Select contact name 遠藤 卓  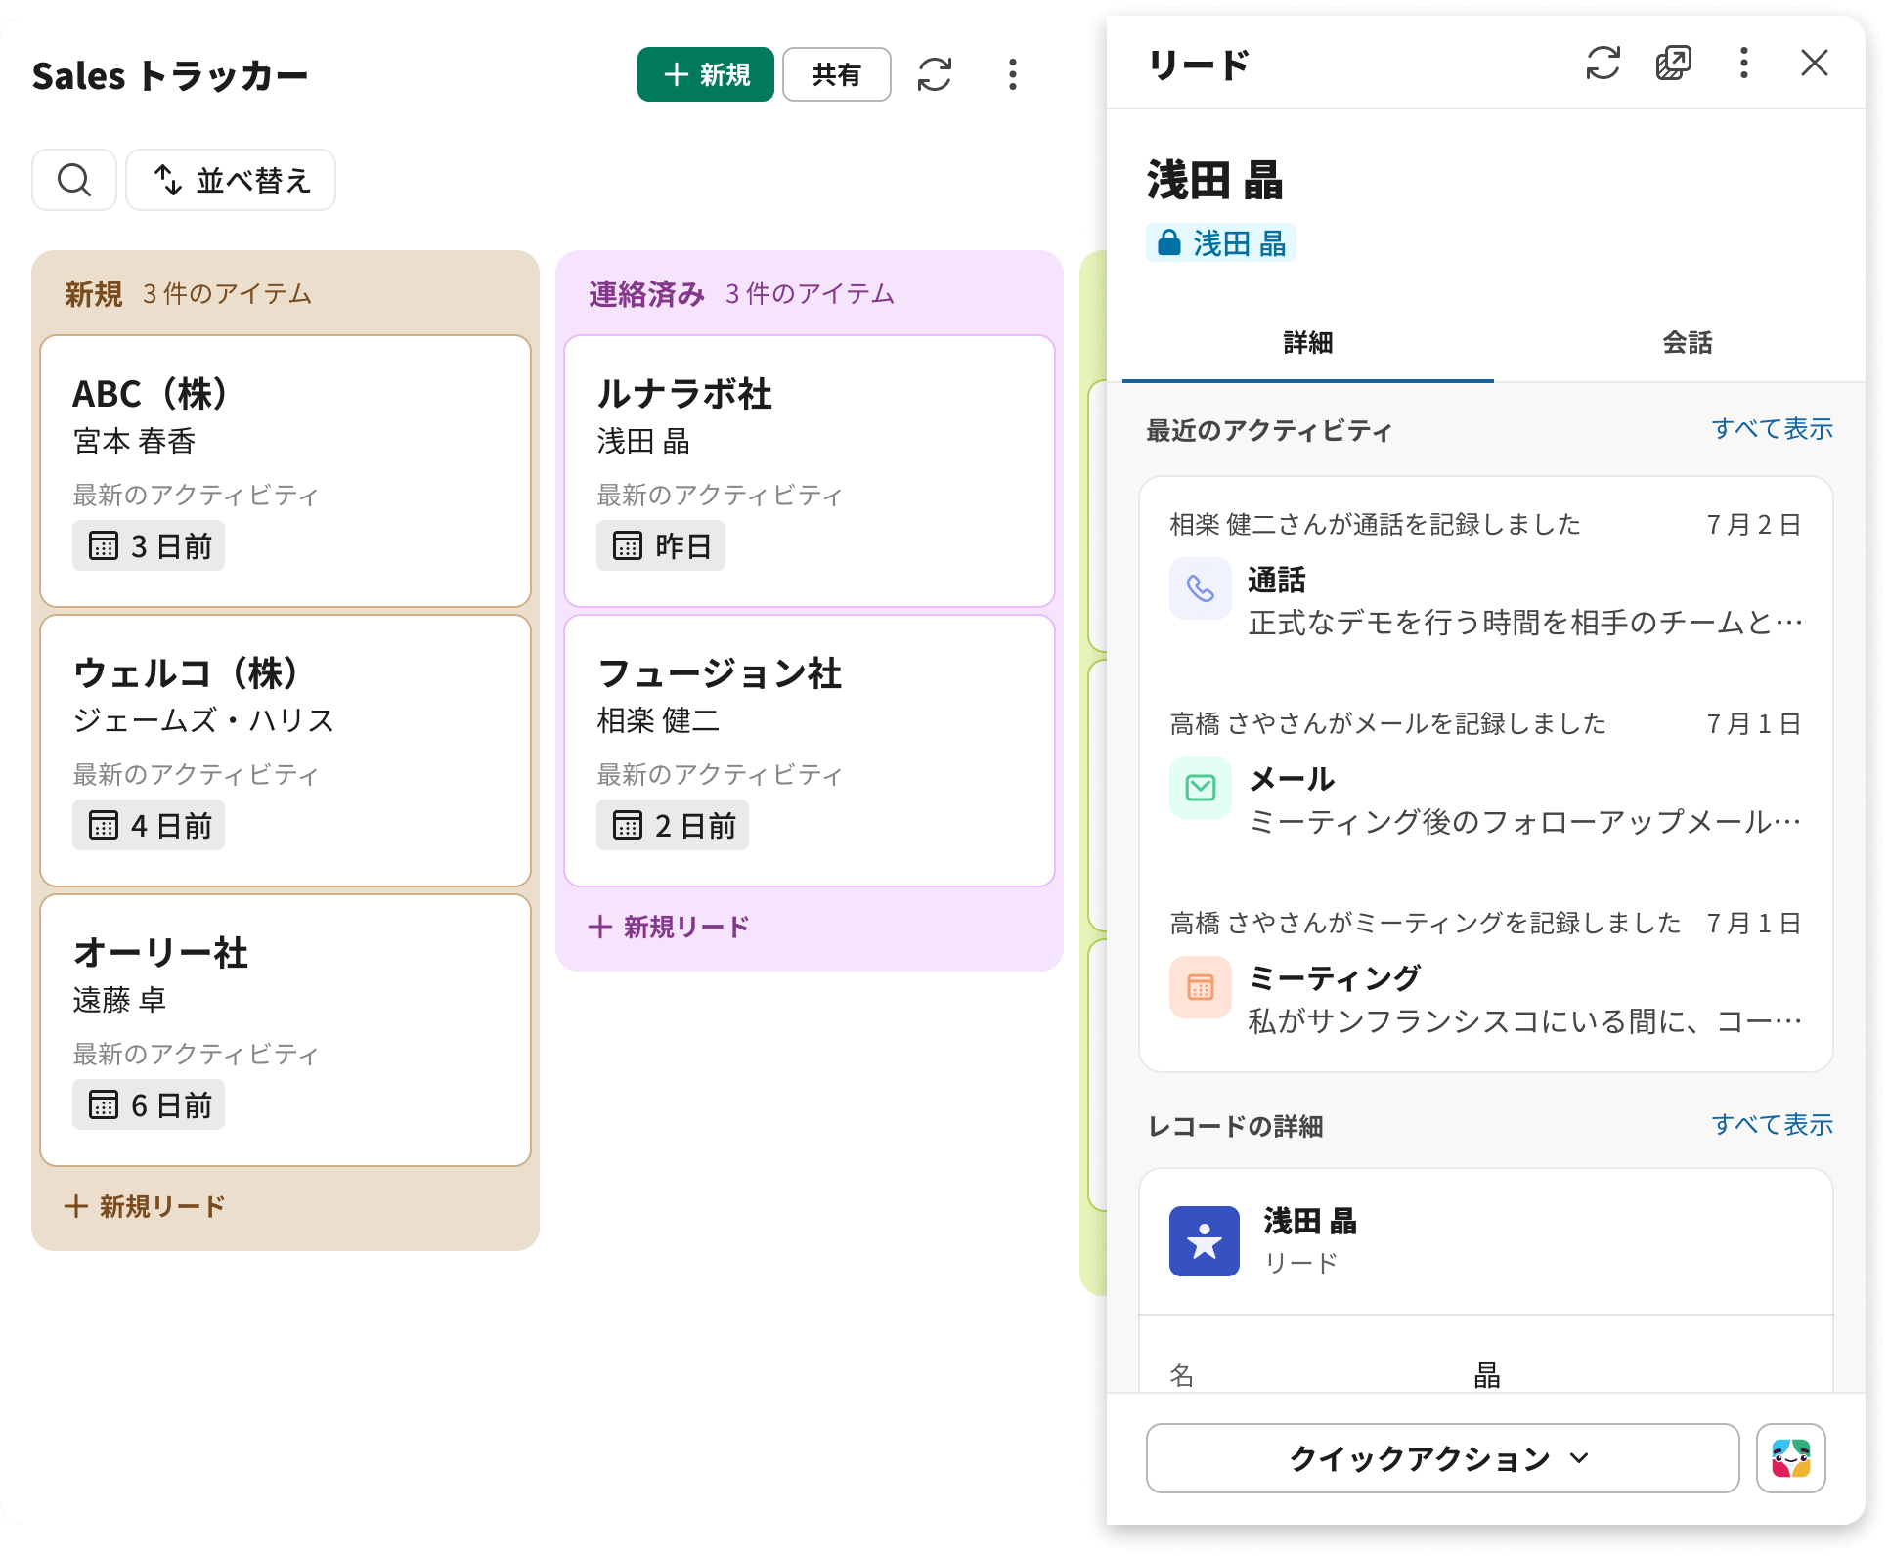119,1000
